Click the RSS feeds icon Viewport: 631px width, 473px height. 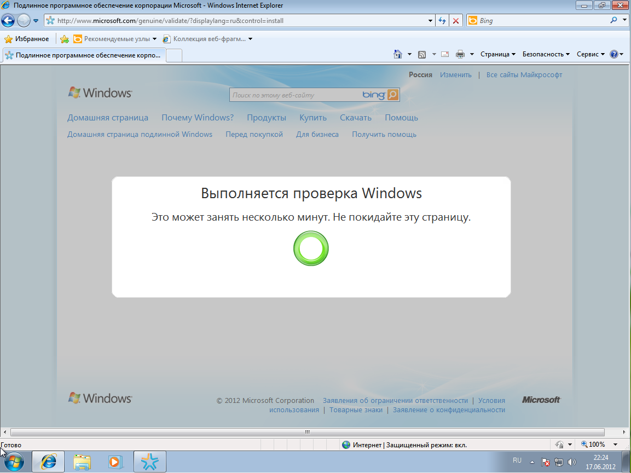tap(422, 54)
